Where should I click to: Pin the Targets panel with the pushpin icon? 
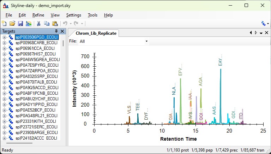click(x=56, y=31)
